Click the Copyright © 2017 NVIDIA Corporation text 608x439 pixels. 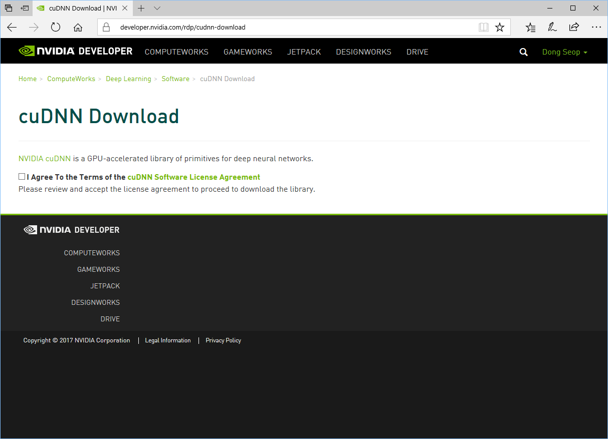(77, 340)
